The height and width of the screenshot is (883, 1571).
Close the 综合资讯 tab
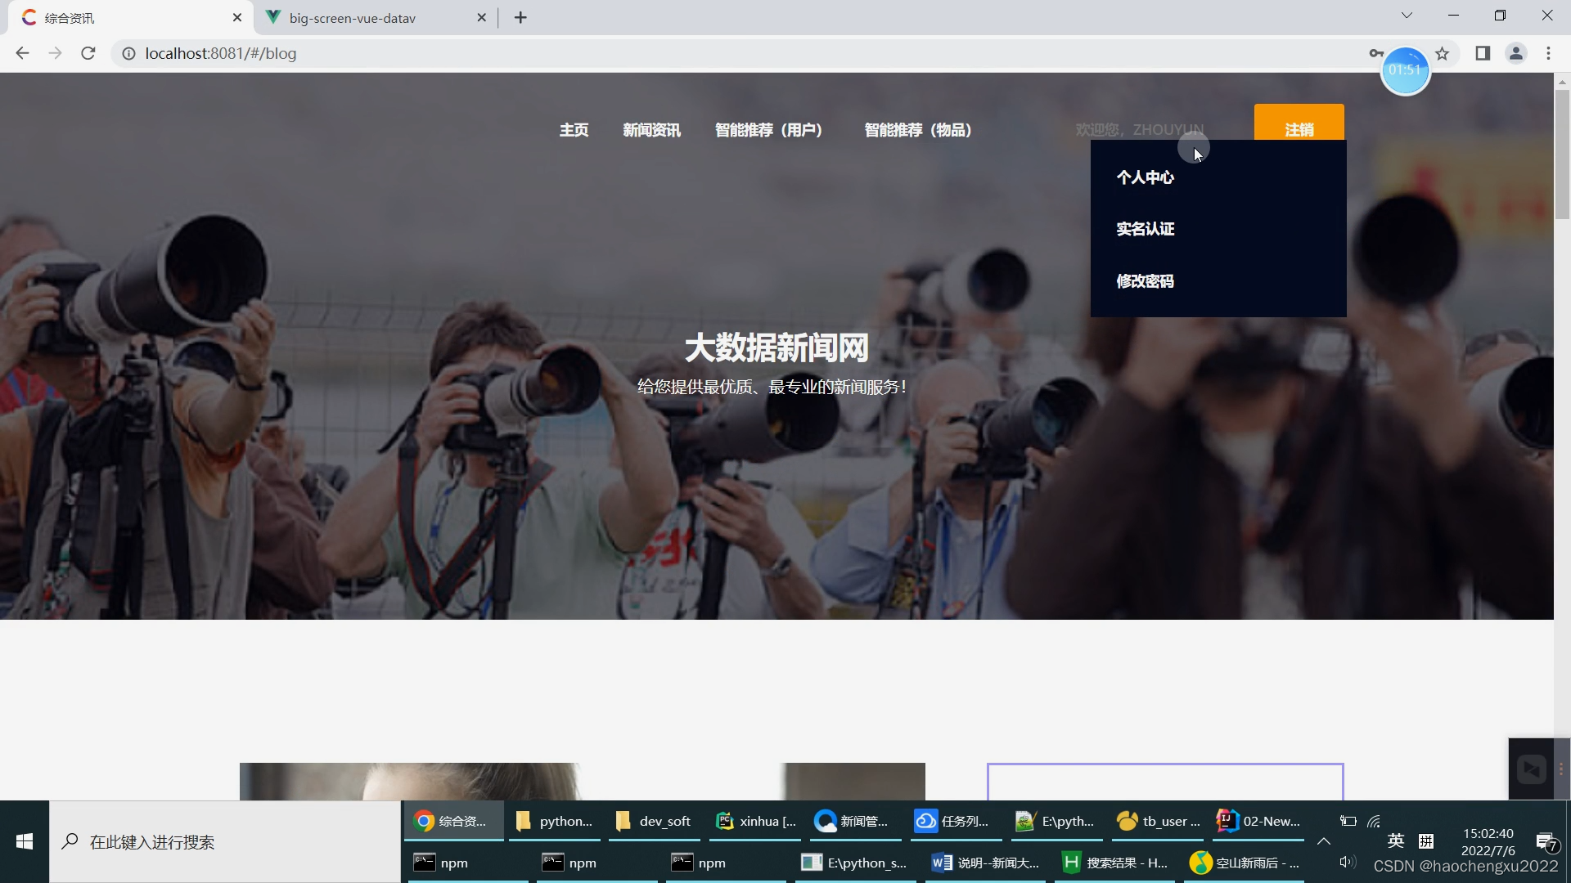coord(237,17)
